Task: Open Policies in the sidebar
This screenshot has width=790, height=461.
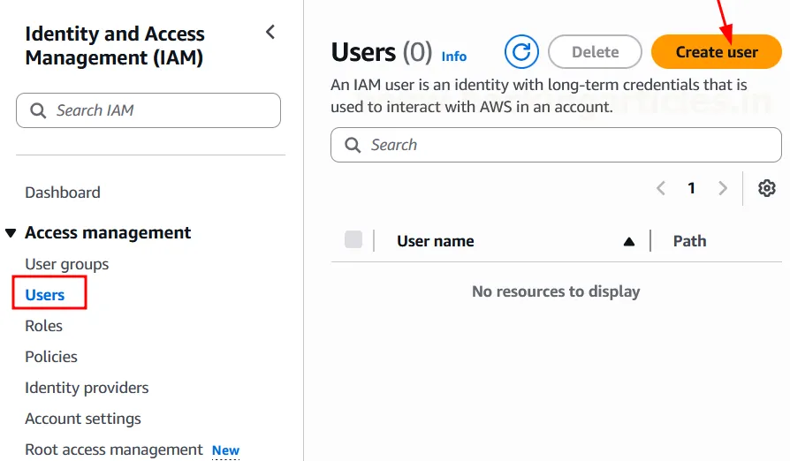Action: pyautogui.click(x=51, y=357)
